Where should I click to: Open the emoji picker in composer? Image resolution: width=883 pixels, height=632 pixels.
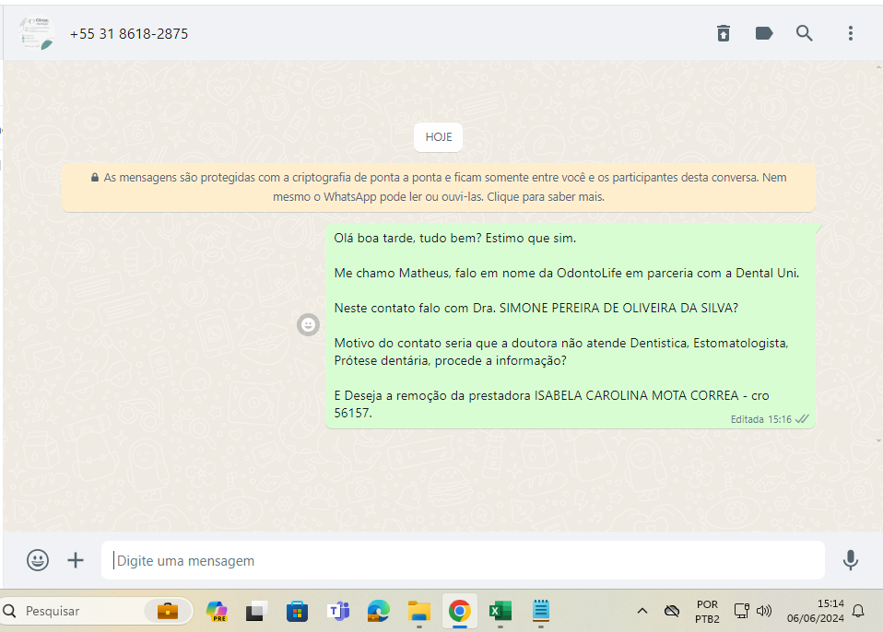click(38, 560)
